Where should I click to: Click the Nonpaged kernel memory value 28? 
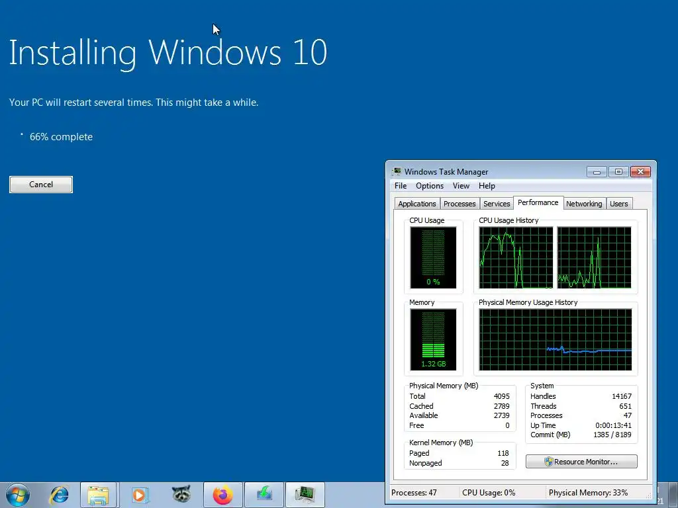pyautogui.click(x=505, y=463)
